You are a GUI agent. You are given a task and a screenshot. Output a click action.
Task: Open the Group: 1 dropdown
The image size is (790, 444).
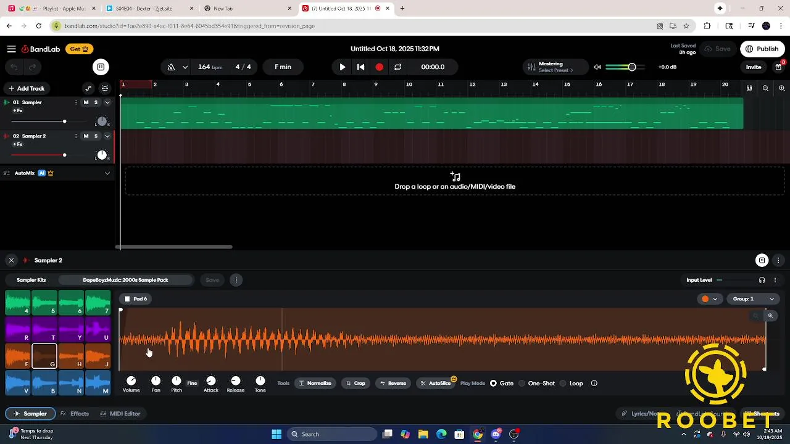(753, 299)
